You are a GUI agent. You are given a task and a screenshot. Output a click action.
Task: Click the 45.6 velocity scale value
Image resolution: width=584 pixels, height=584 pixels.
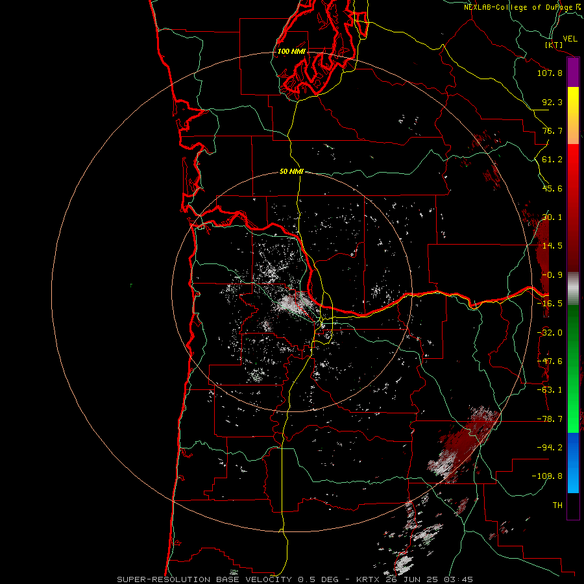552,188
